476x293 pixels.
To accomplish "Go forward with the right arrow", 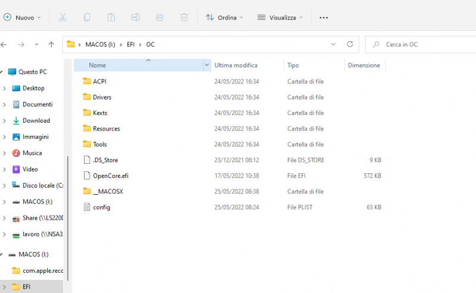I will [21, 45].
